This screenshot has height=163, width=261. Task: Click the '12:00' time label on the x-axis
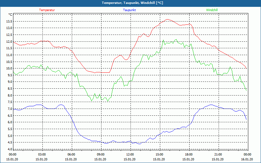130,155
